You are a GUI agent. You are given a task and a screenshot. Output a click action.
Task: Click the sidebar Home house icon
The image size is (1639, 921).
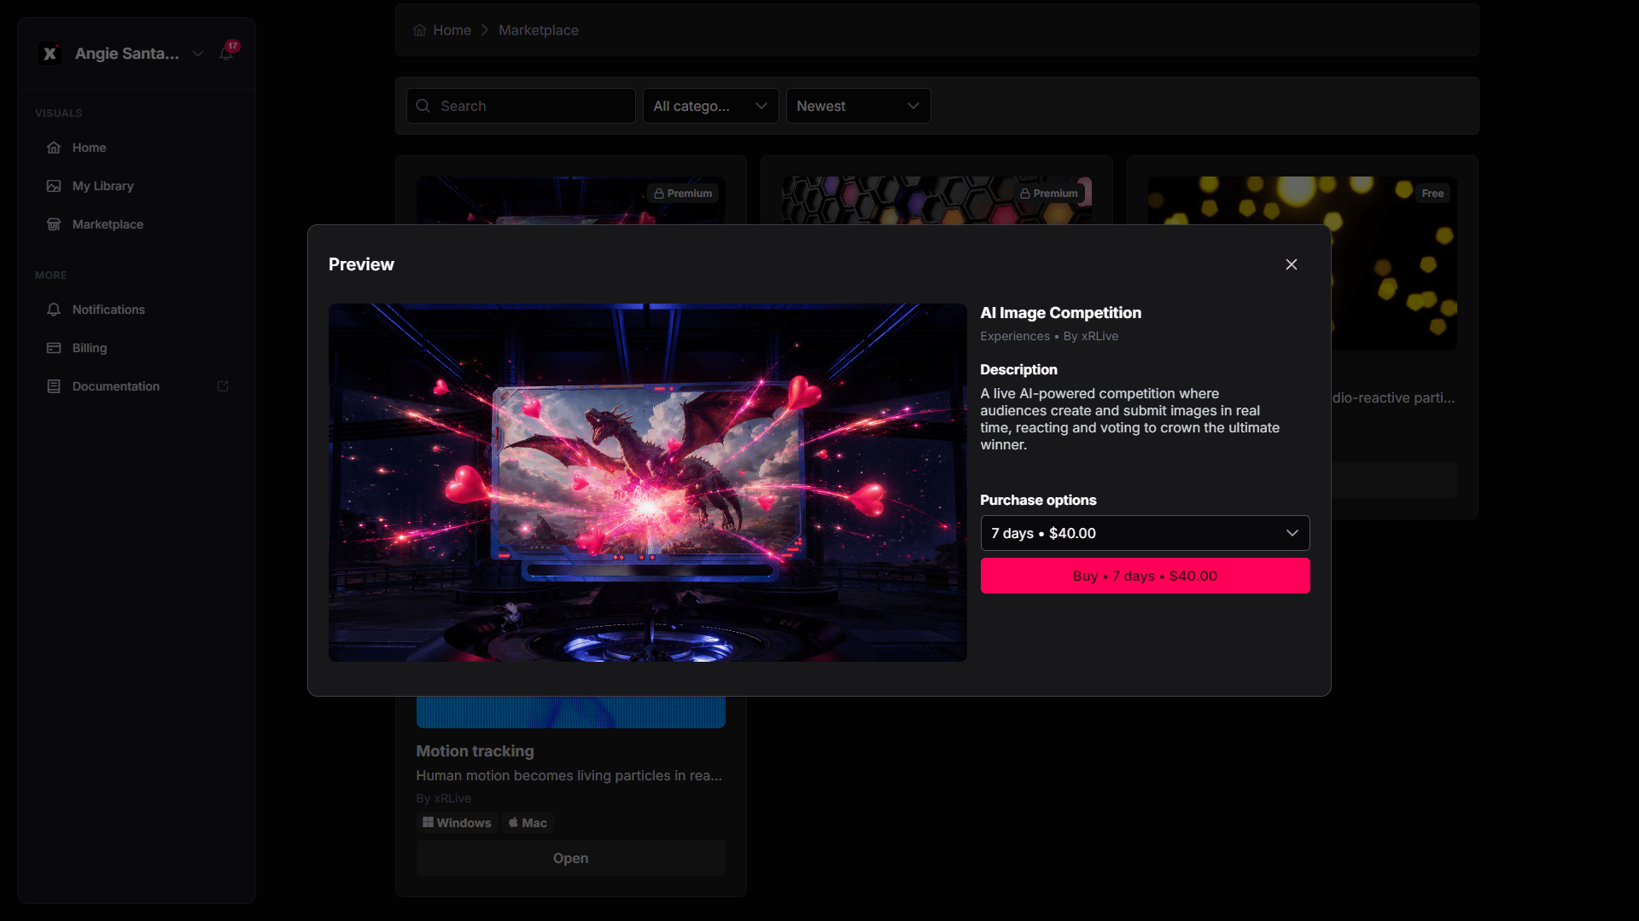point(54,148)
